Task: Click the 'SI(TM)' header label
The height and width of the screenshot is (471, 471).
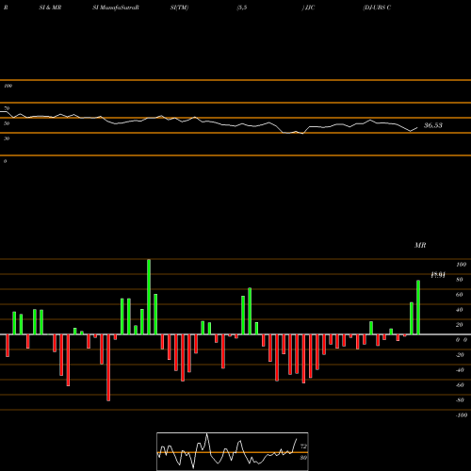Action: pyautogui.click(x=179, y=8)
